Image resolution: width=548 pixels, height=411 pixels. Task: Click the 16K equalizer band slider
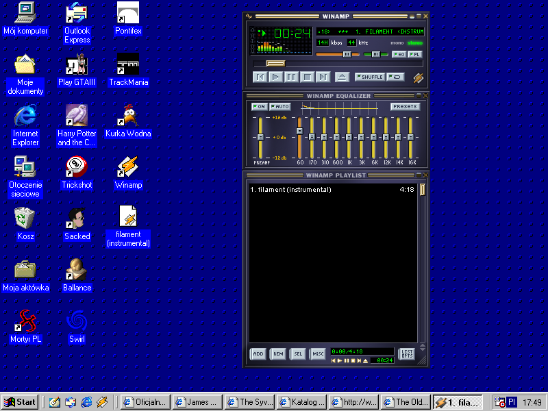(x=410, y=138)
